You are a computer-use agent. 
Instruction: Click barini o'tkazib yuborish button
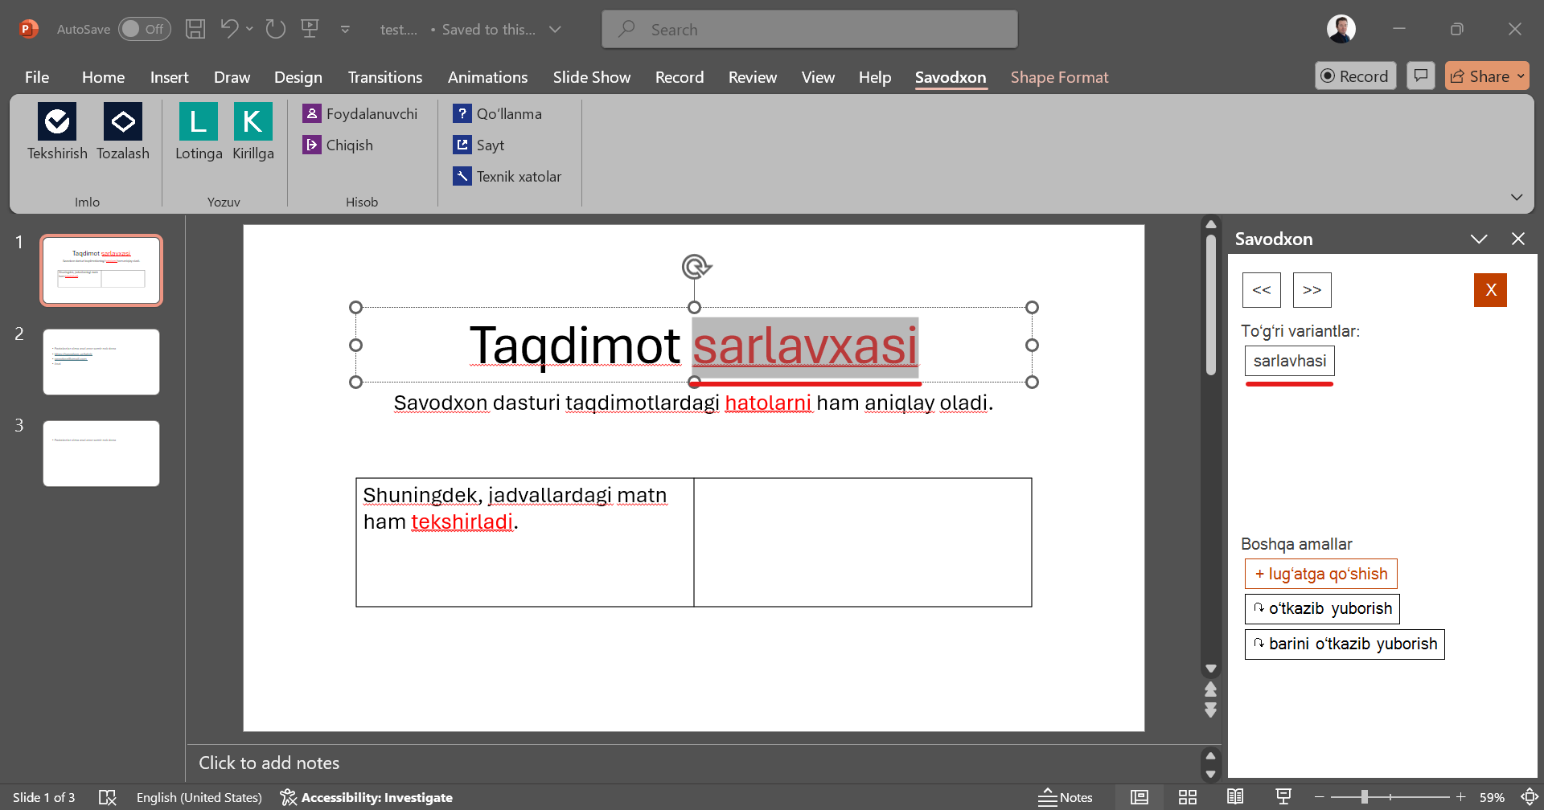click(1345, 644)
